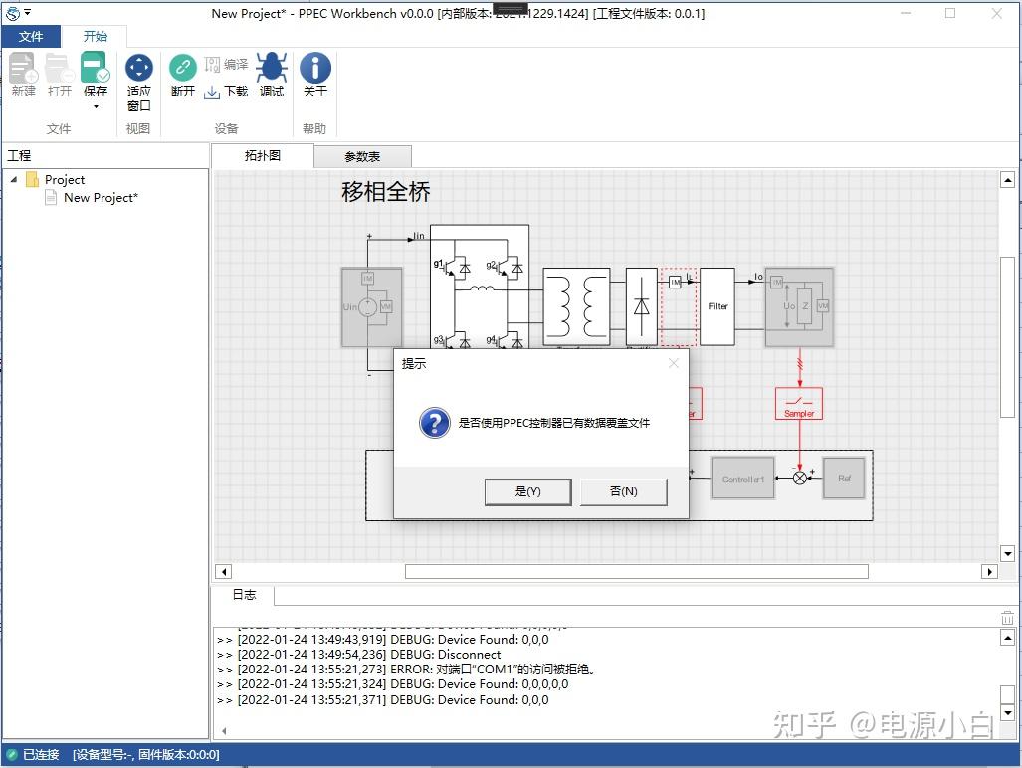Click canvas vertical scrollbar down arrow
The height and width of the screenshot is (768, 1022).
(x=1007, y=554)
